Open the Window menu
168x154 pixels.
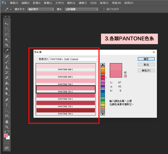[116, 3]
